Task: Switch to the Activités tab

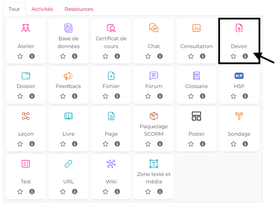Action: pyautogui.click(x=42, y=9)
